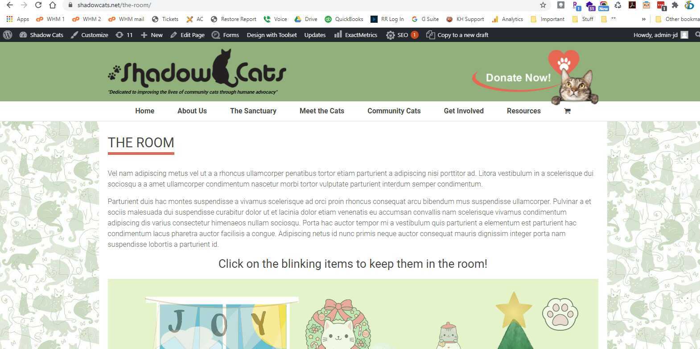Select The Sanctuary navigation item
Screen dimensions: 700x349
253,111
